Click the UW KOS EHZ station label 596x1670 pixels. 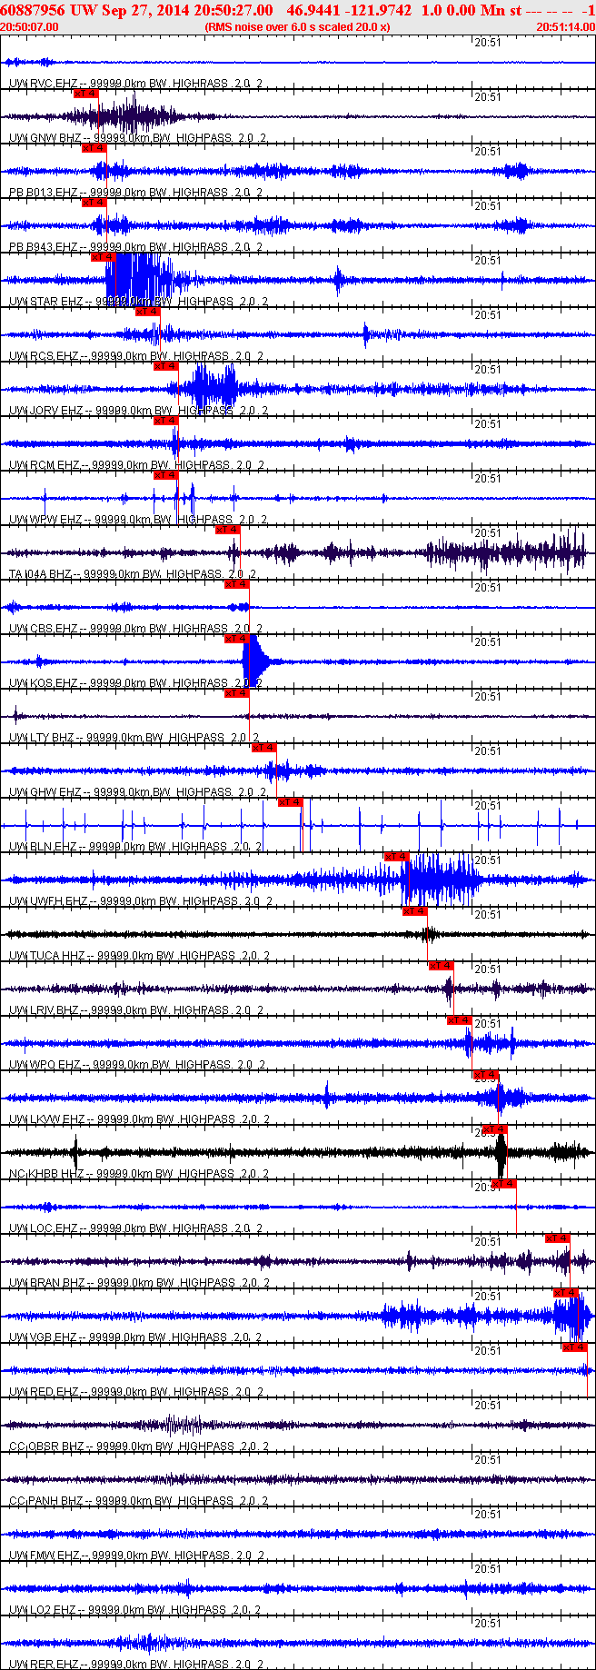(136, 683)
